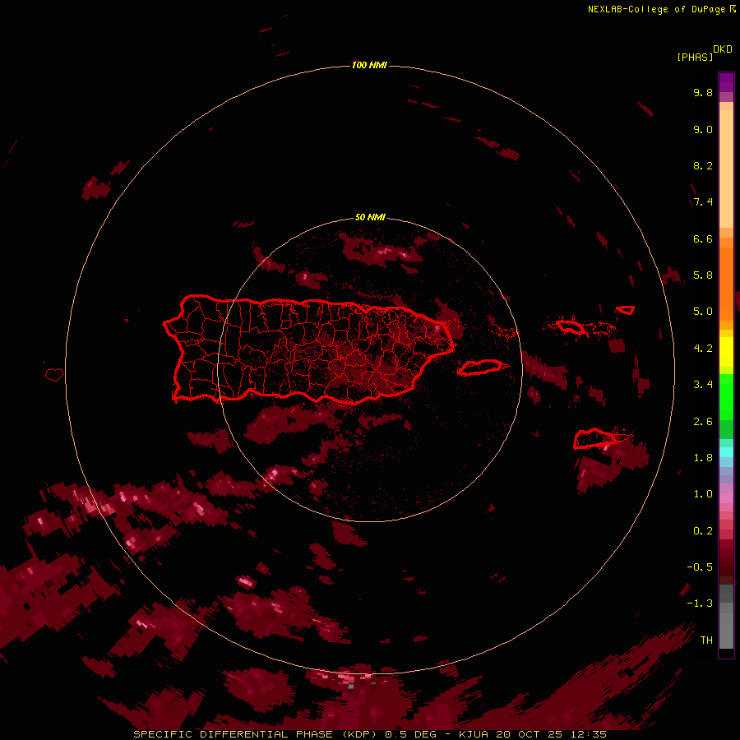This screenshot has height=740, width=740.
Task: Click the 2.6 value on the color scale
Action: (703, 422)
